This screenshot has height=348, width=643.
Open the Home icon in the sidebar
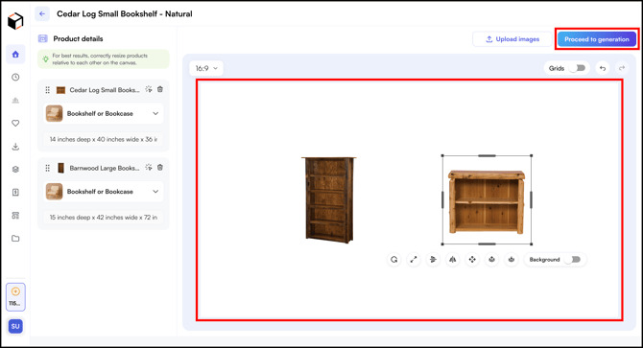pos(15,54)
